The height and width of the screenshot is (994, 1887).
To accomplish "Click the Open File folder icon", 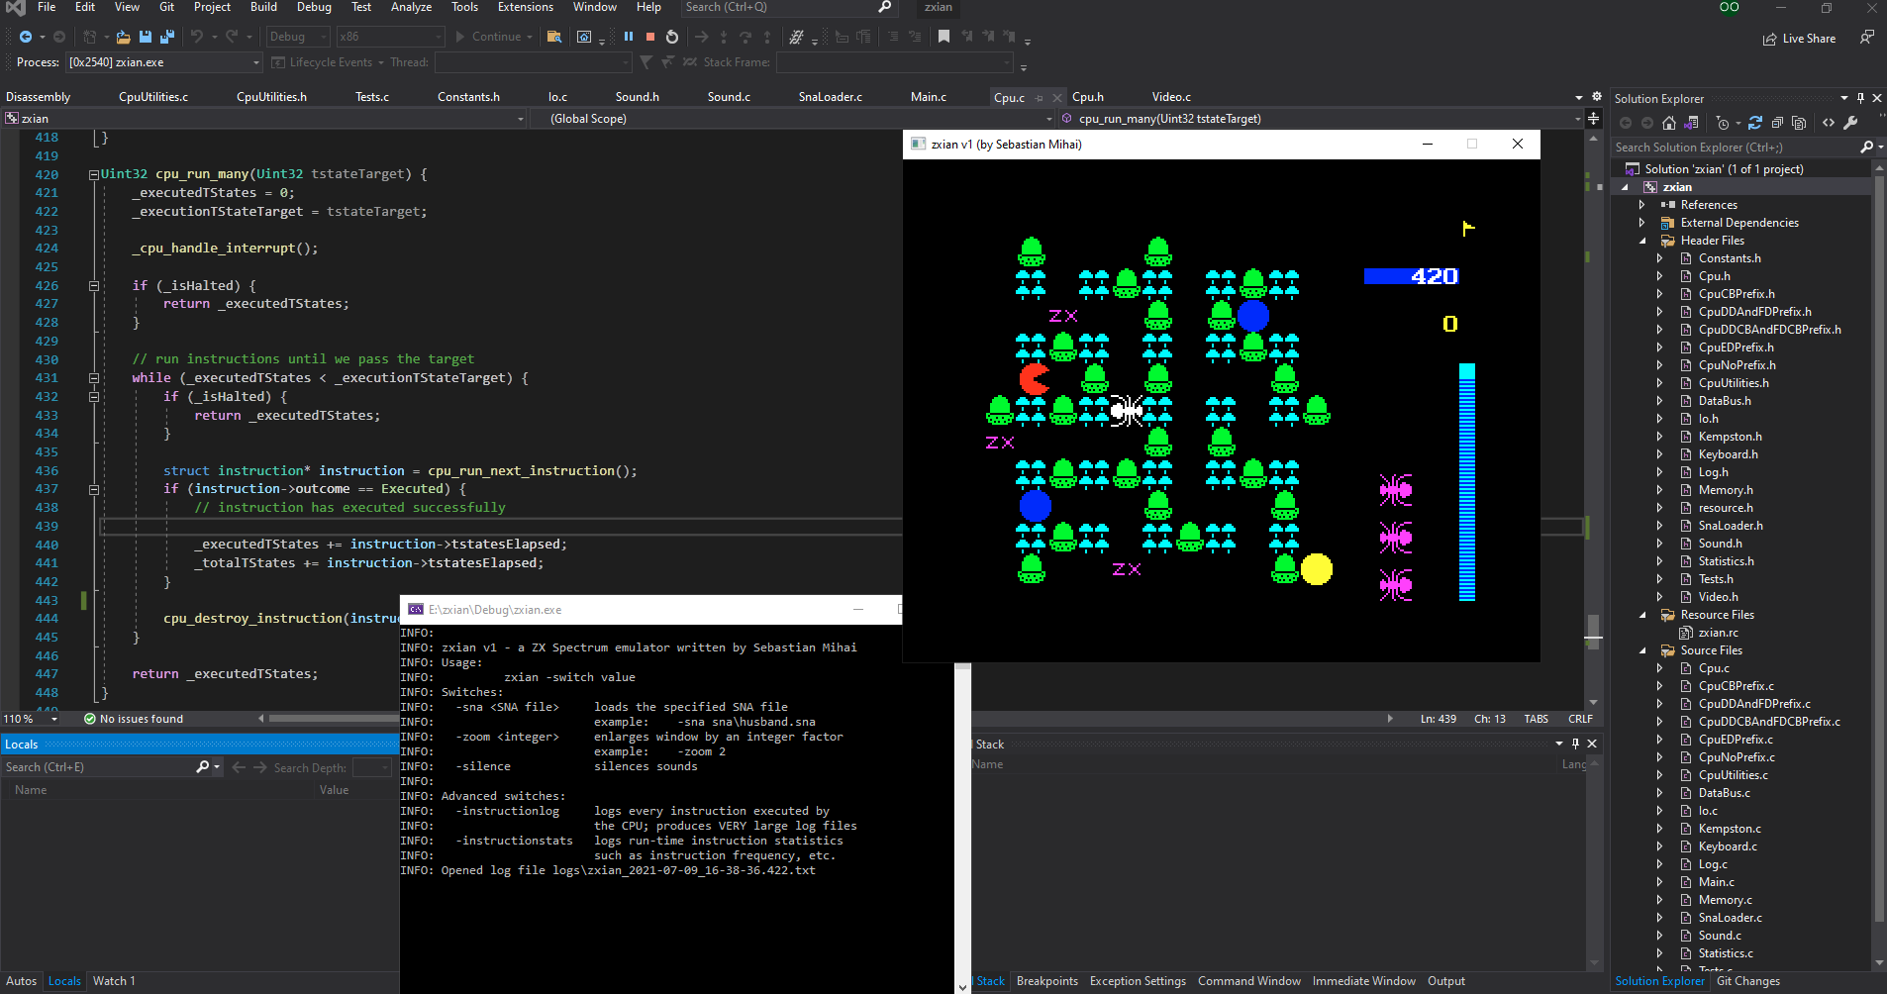I will (x=123, y=37).
